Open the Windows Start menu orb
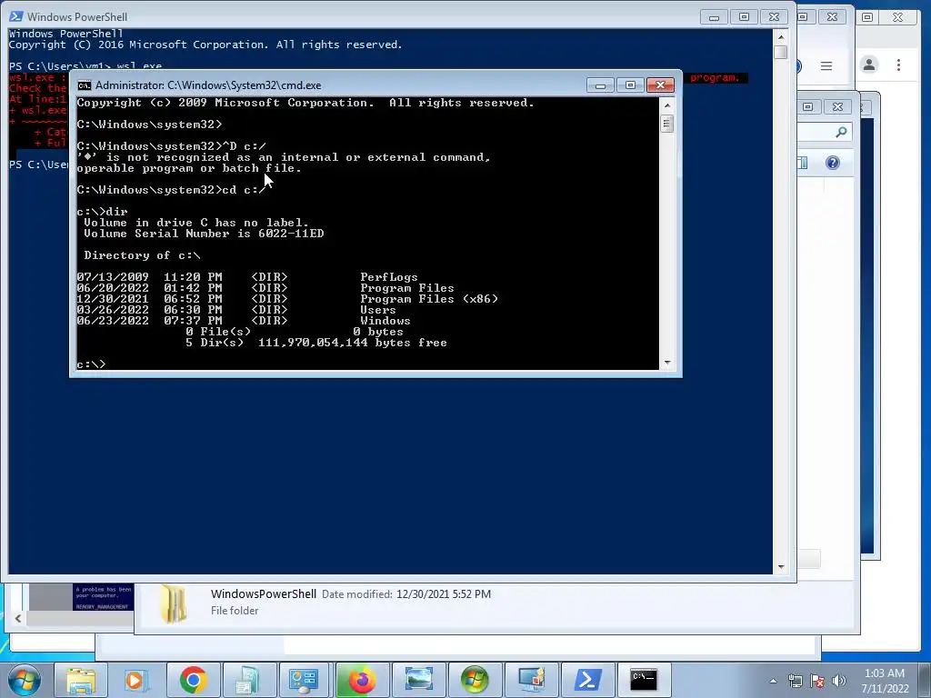Image resolution: width=931 pixels, height=698 pixels. (x=25, y=680)
